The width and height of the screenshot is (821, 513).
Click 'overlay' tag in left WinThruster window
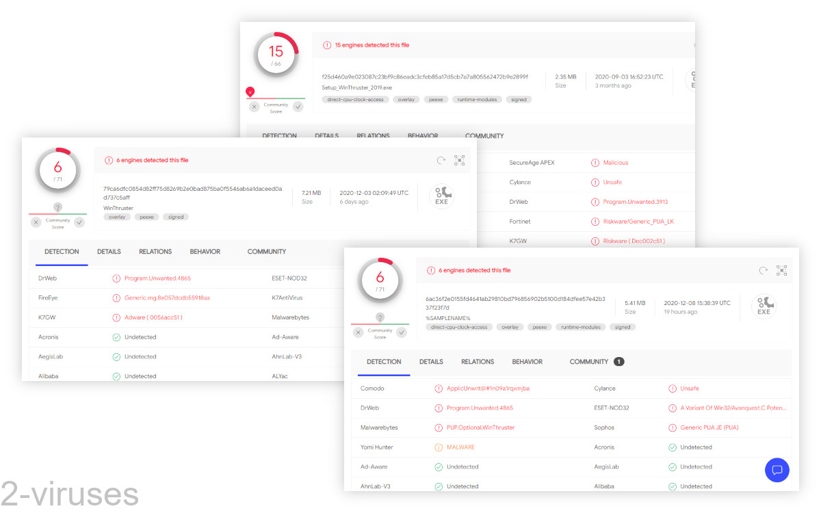118,217
